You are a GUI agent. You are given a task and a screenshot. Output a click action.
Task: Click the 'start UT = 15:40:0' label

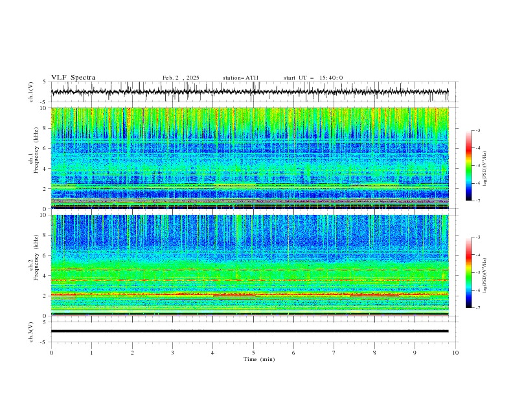point(313,78)
